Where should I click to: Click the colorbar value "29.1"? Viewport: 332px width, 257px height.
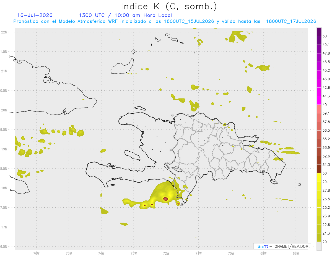326,182
